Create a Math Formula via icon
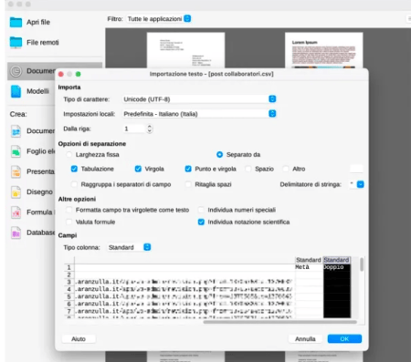This screenshot has width=411, height=362. [16, 212]
